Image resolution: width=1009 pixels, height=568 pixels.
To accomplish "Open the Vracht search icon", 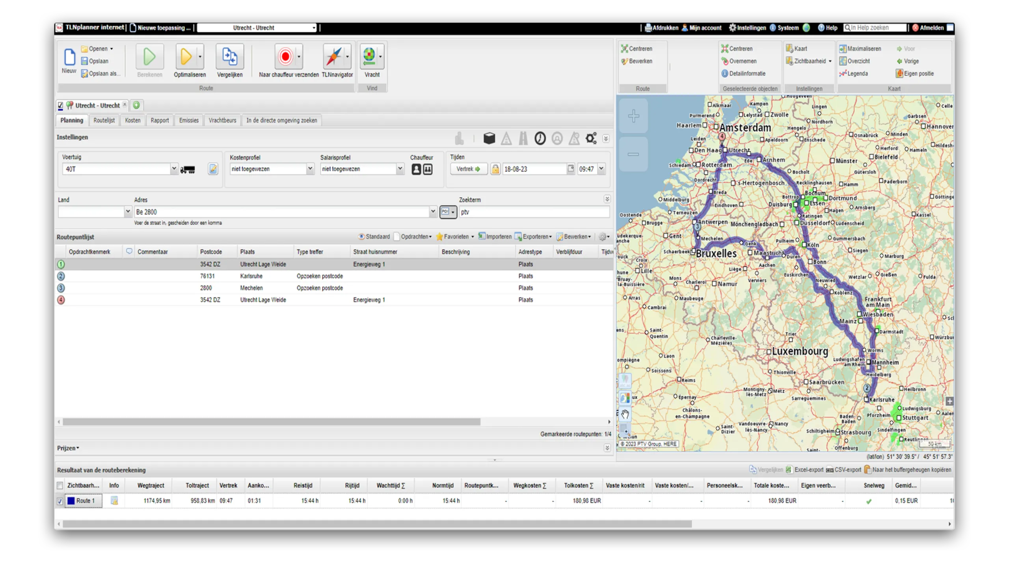I will tap(369, 56).
